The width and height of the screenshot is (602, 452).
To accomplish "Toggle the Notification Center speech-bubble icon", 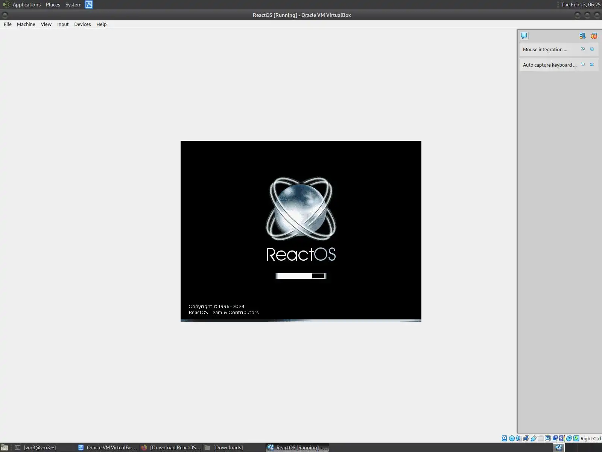I will pos(524,36).
